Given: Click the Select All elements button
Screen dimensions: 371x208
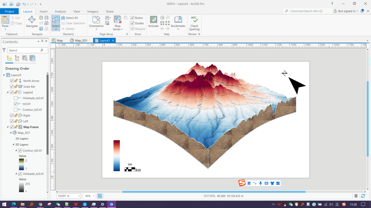Looking at the screenshot, I should pos(69,18).
